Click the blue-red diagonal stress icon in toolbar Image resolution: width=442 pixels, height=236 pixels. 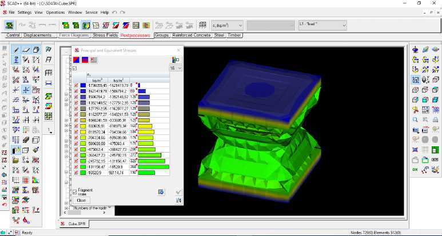pyautogui.click(x=126, y=25)
